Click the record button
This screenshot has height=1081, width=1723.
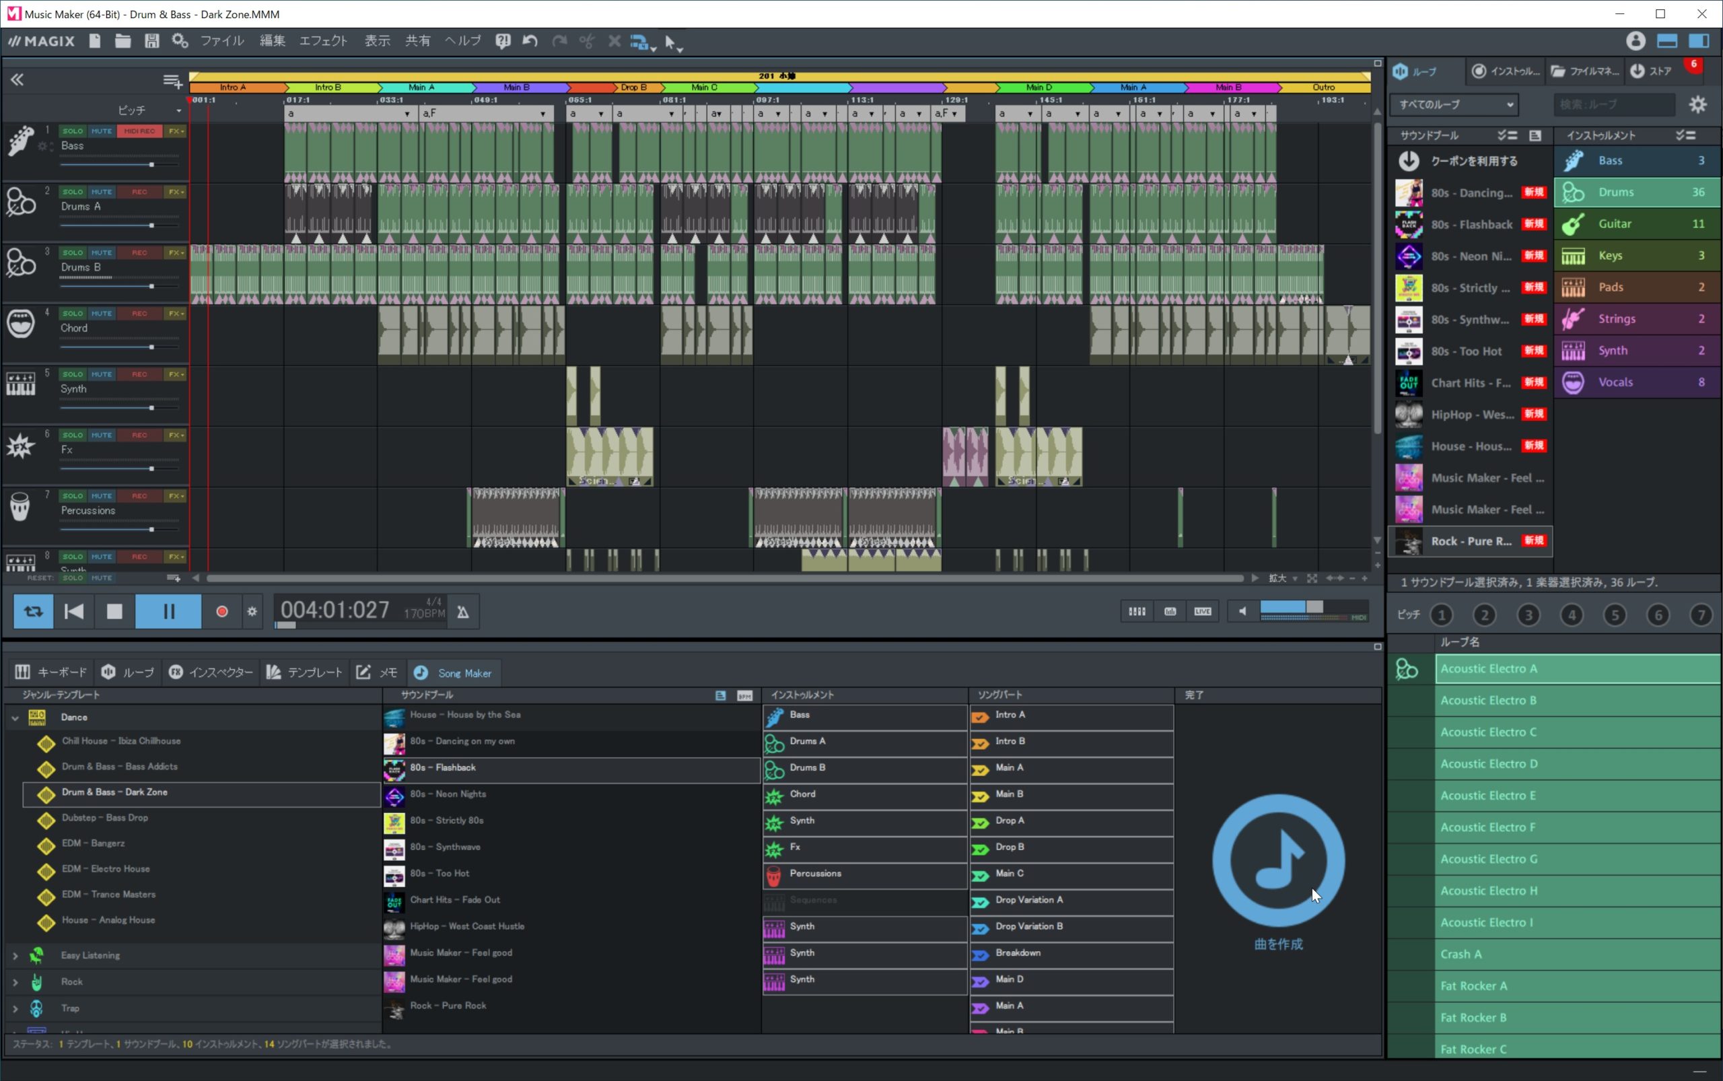click(221, 611)
